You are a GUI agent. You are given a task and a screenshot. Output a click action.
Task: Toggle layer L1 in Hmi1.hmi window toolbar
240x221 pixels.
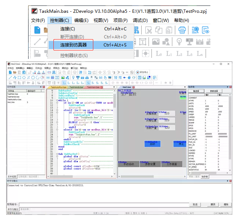[x=69, y=83]
